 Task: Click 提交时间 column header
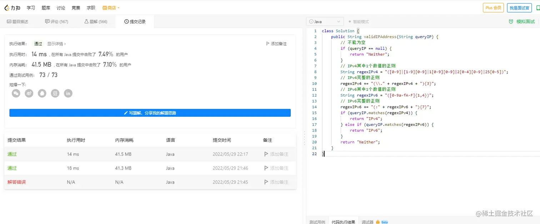coord(222,140)
